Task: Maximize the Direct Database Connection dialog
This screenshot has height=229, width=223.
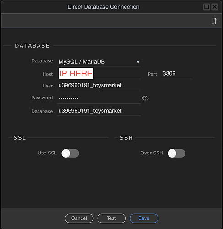Action: pos(207,7)
